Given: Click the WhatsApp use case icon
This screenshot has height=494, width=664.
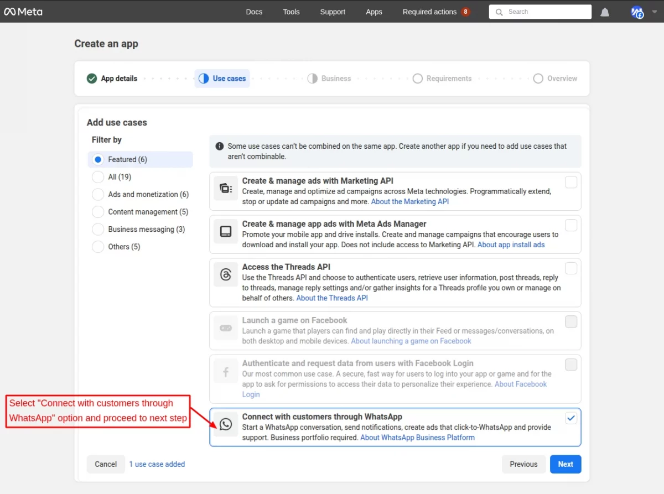Looking at the screenshot, I should [226, 424].
